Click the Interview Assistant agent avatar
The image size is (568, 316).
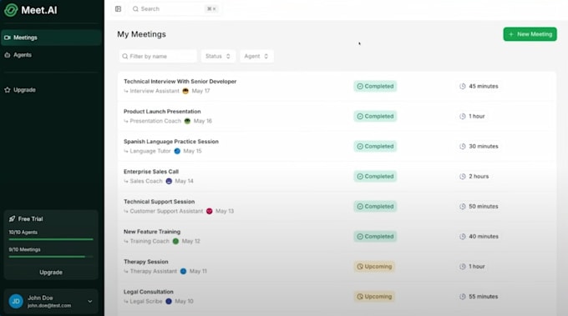185,91
